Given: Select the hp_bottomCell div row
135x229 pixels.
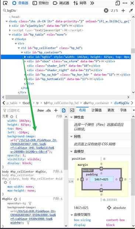Looking at the screenshot, I should click(65, 79).
